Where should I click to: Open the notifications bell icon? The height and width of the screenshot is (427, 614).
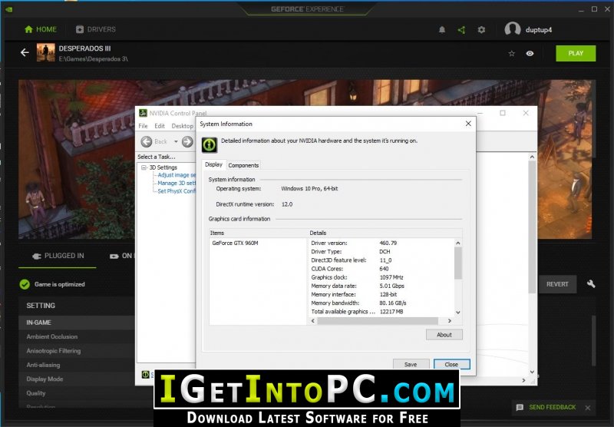[442, 30]
